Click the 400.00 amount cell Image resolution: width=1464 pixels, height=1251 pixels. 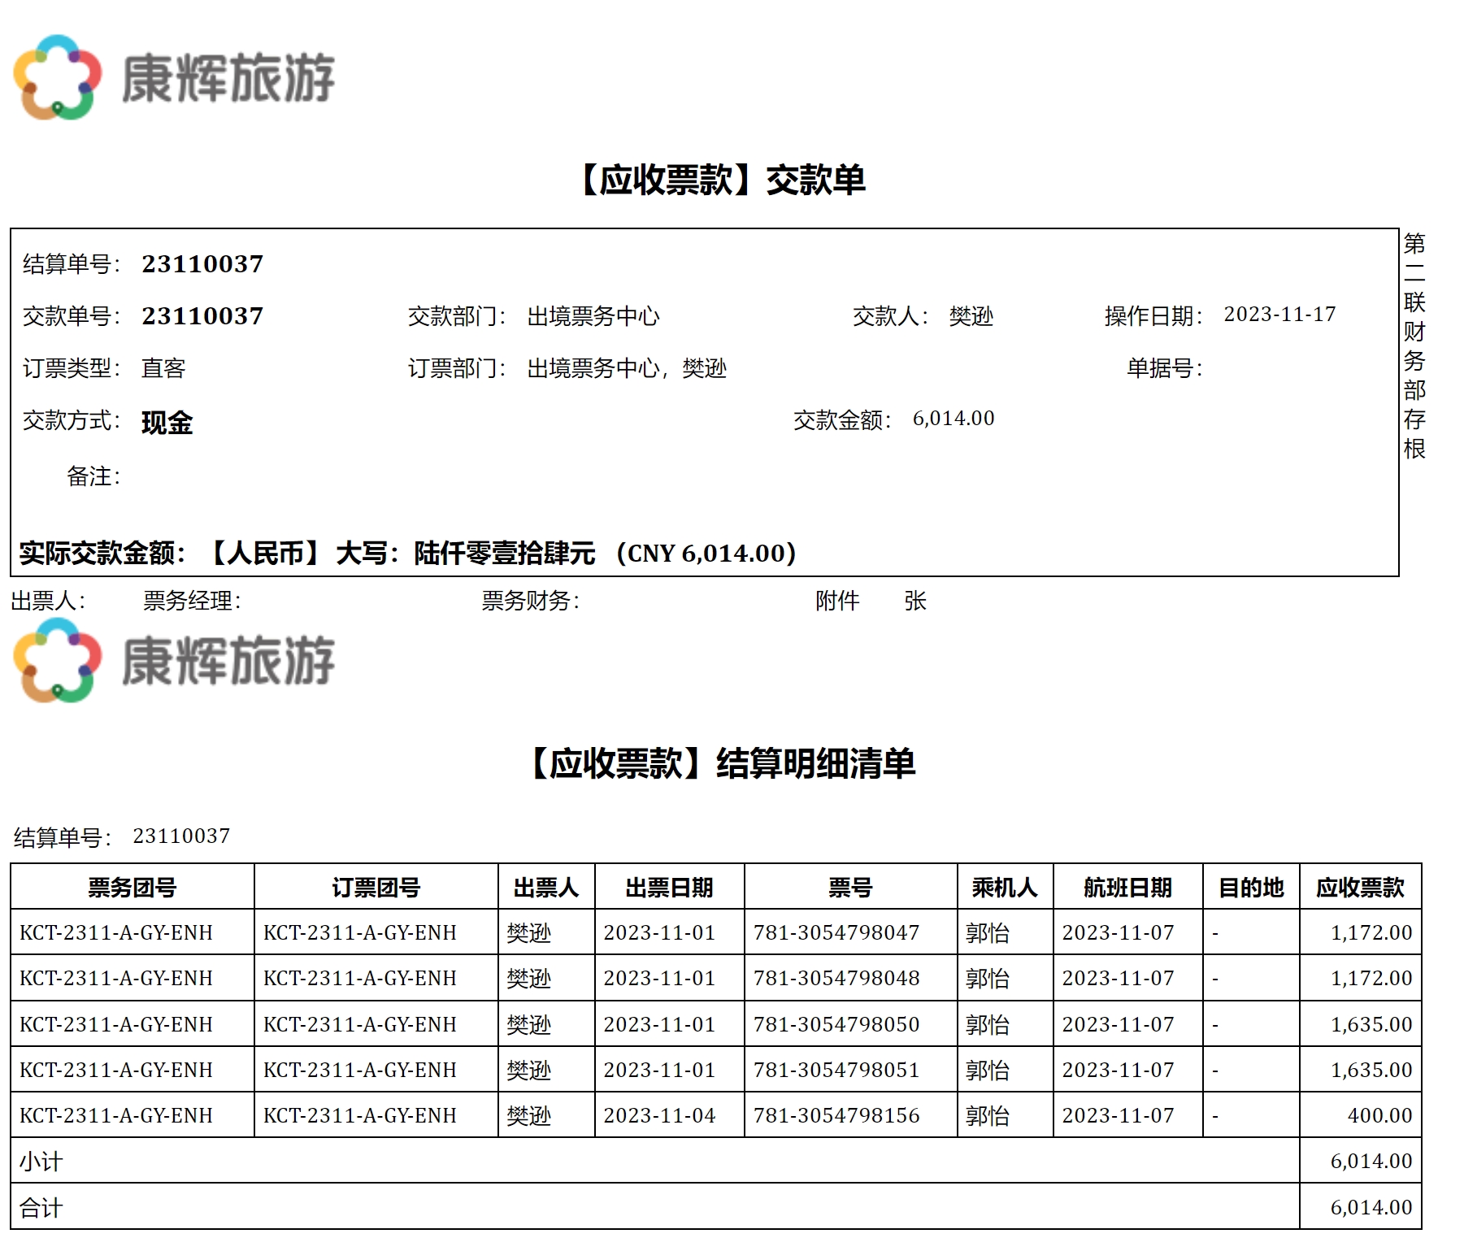1379,1115
